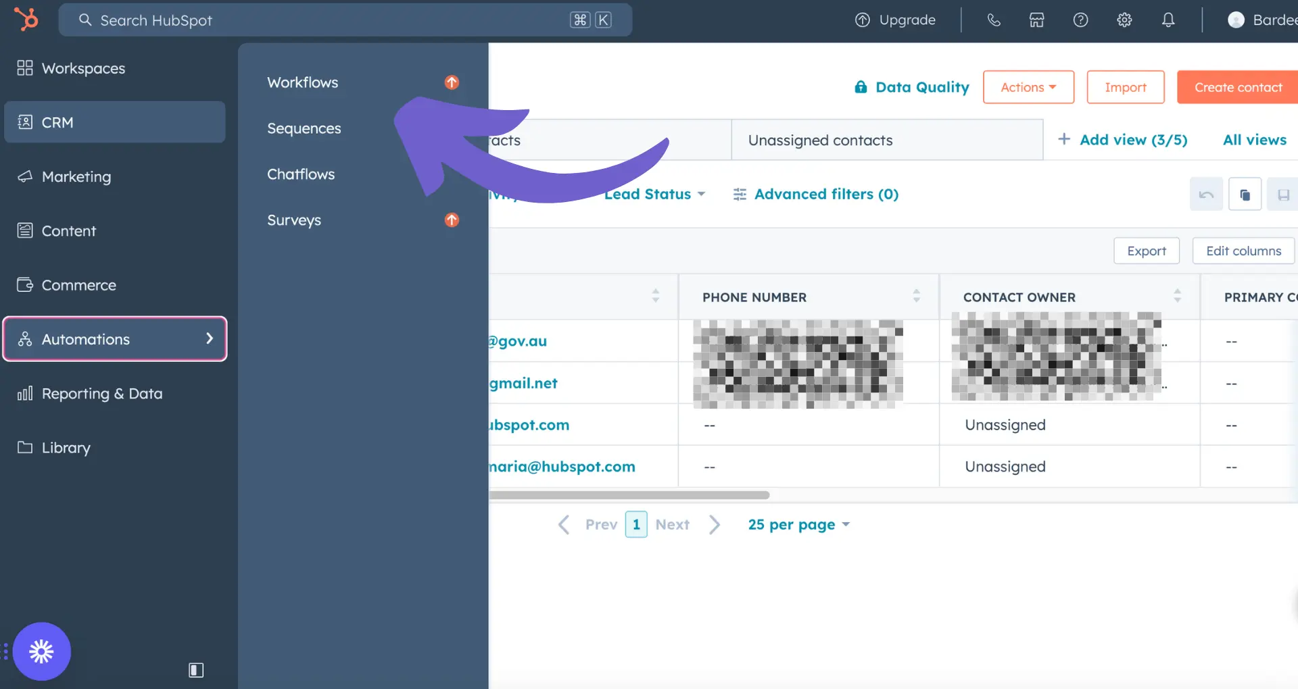This screenshot has height=689, width=1298.
Task: Open the Lead Status filter dropdown
Action: [x=654, y=195]
